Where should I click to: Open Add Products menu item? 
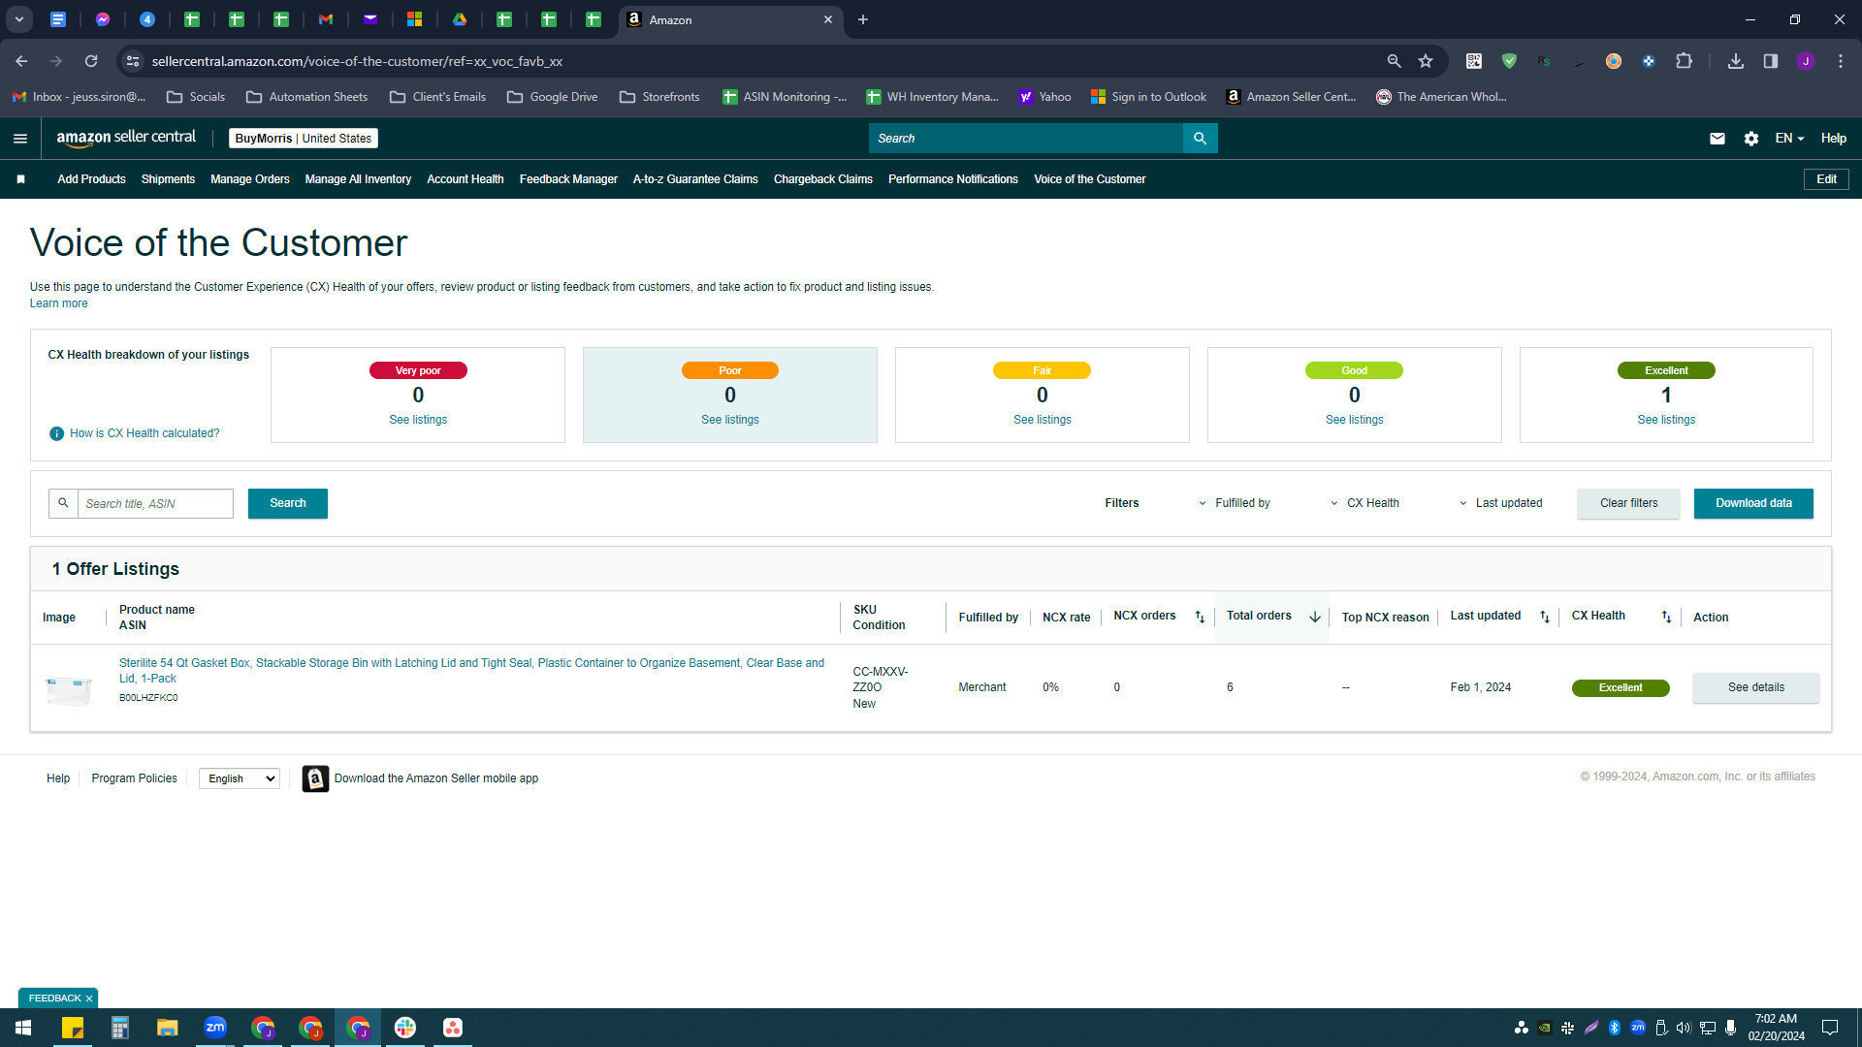pos(91,179)
